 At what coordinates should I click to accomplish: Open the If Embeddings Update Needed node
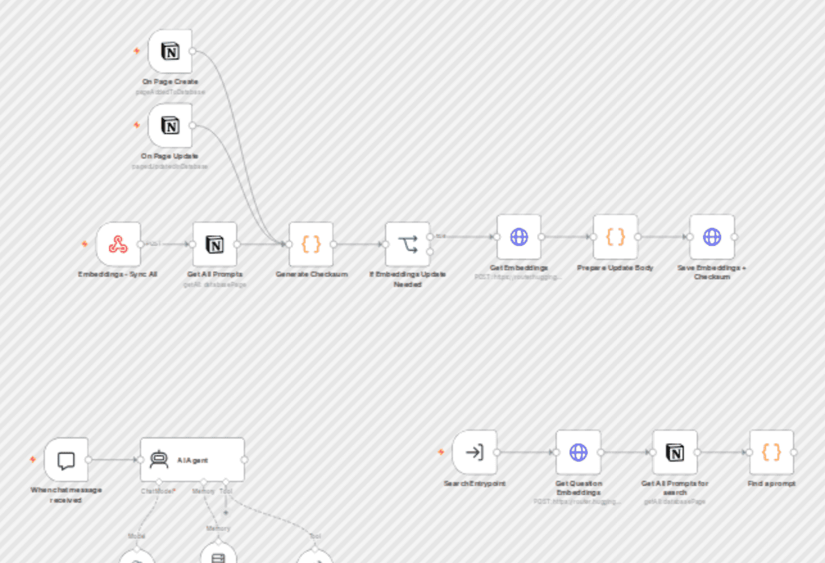pyautogui.click(x=408, y=244)
